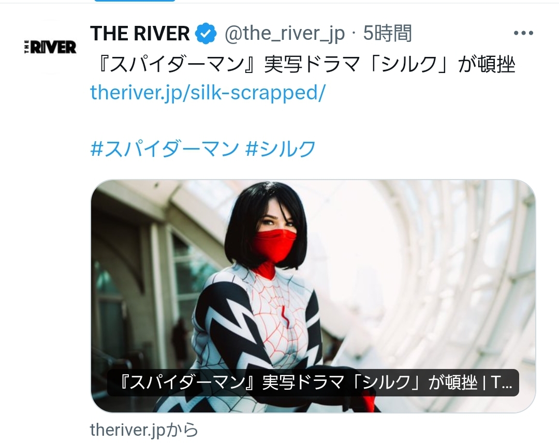Click the blue verified badge
This screenshot has height=443, width=559.
(x=205, y=34)
